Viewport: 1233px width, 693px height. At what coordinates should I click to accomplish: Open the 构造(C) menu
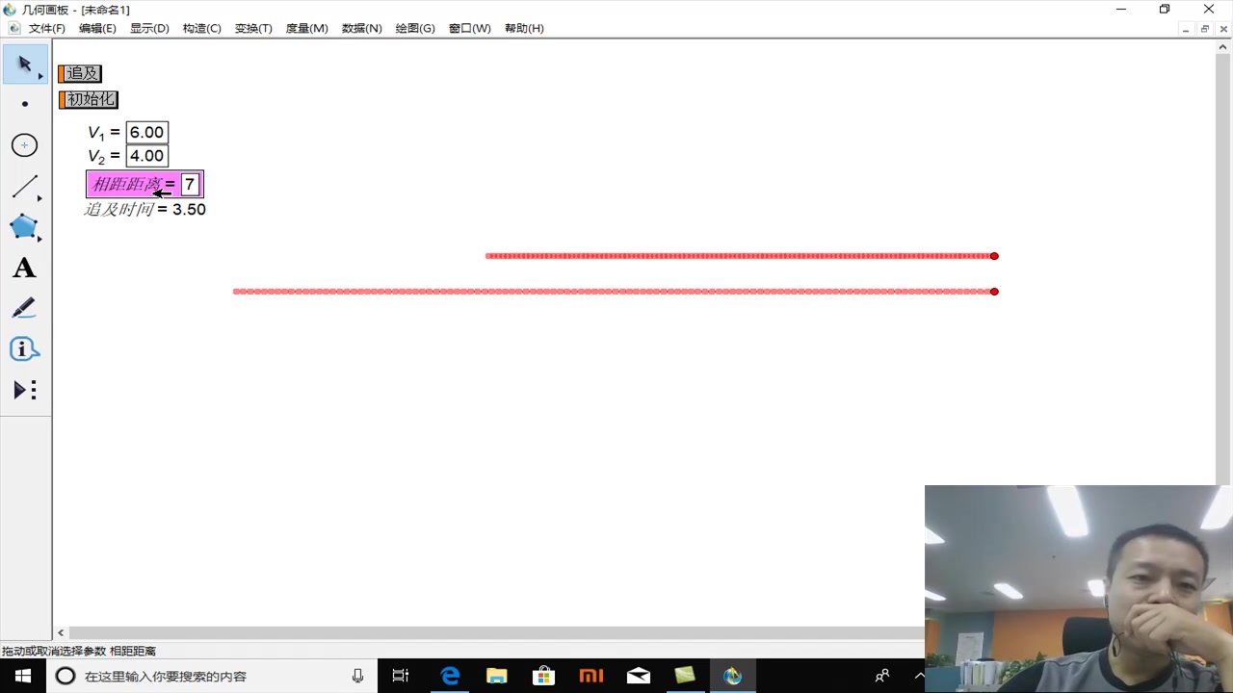pyautogui.click(x=201, y=28)
